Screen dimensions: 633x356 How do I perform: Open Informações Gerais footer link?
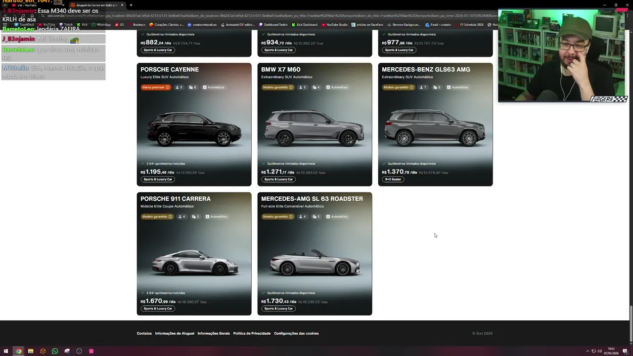(214, 333)
